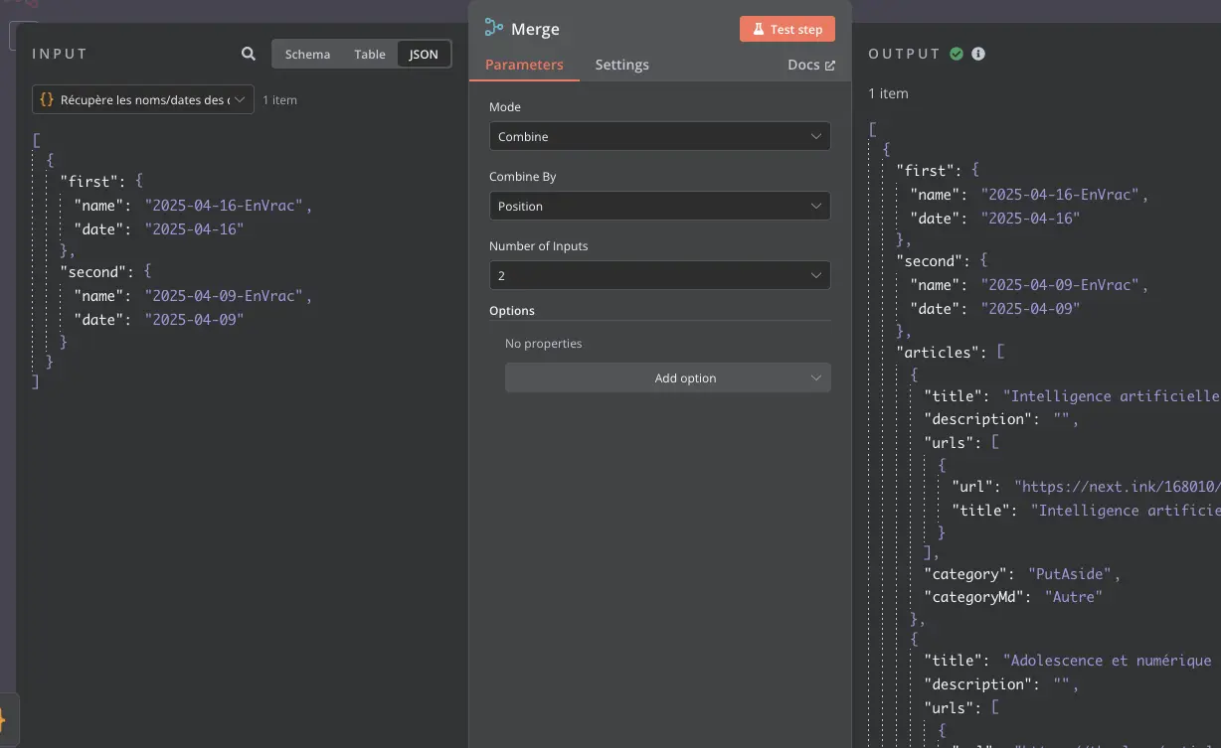The image size is (1221, 748).
Task: Click output title "Adolescence et numérique"
Action: pyautogui.click(x=1107, y=661)
